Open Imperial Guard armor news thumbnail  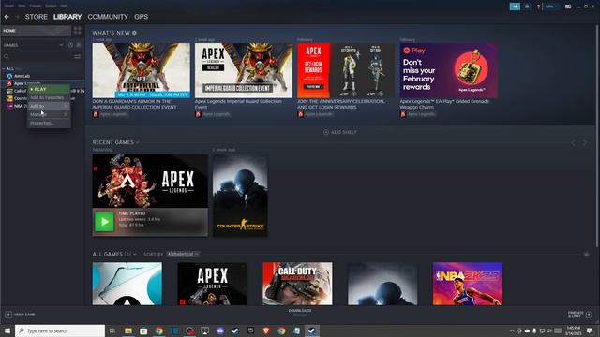(x=141, y=70)
